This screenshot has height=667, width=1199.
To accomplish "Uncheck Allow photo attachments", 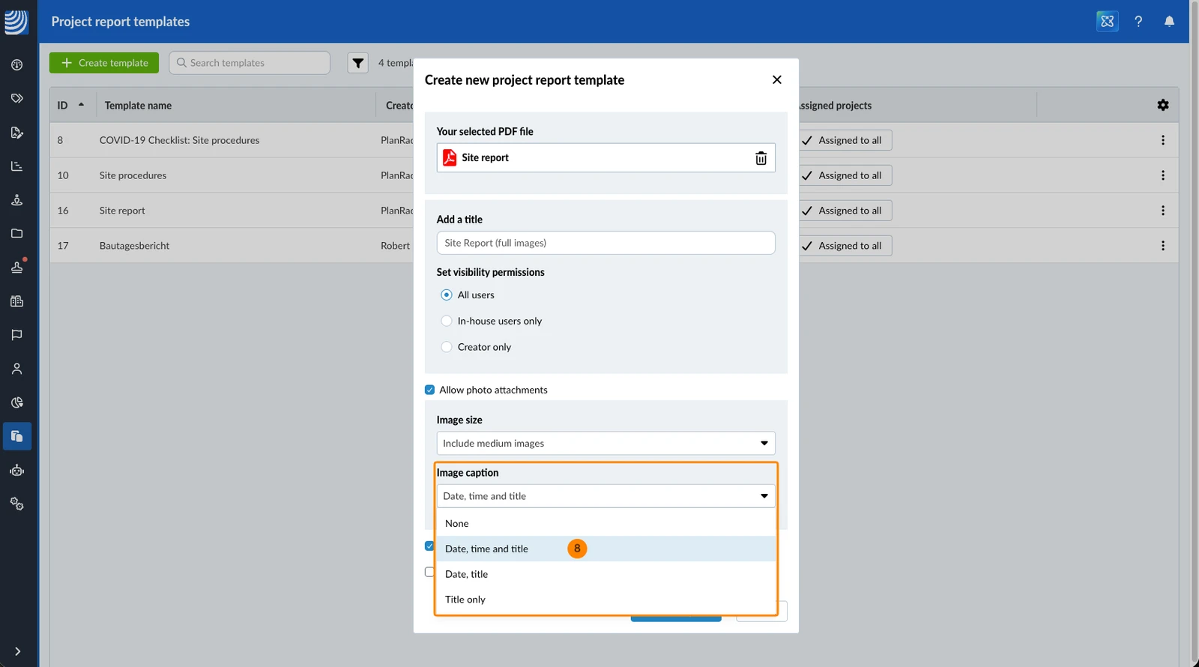I will 429,390.
